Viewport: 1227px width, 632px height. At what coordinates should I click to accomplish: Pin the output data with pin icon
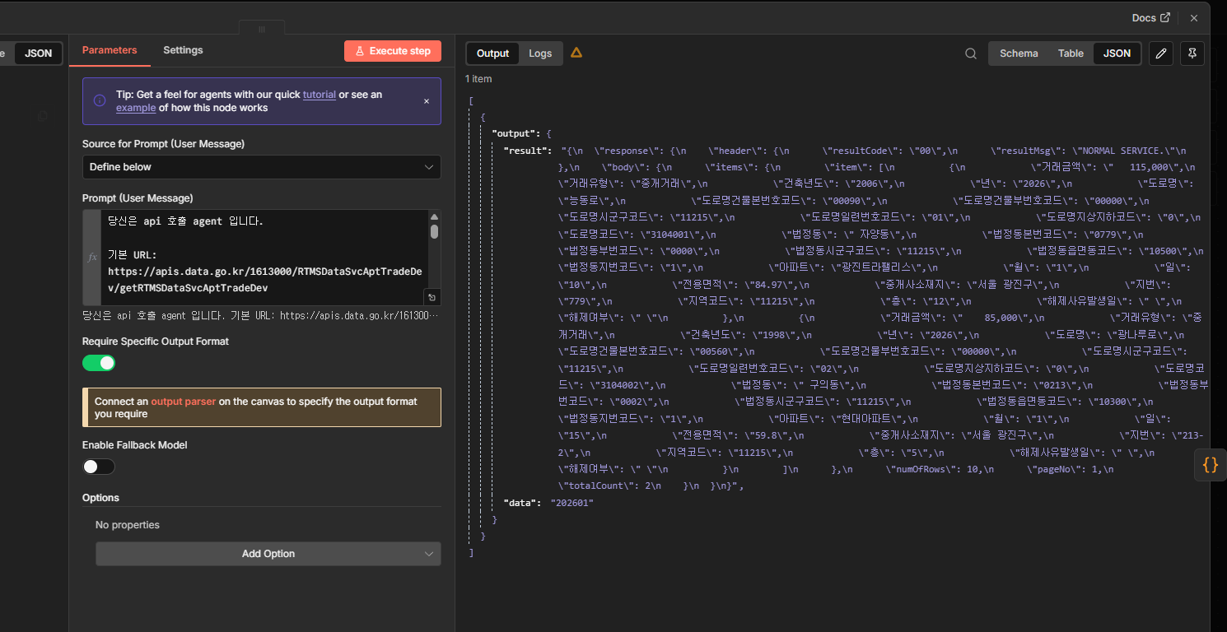(1192, 53)
